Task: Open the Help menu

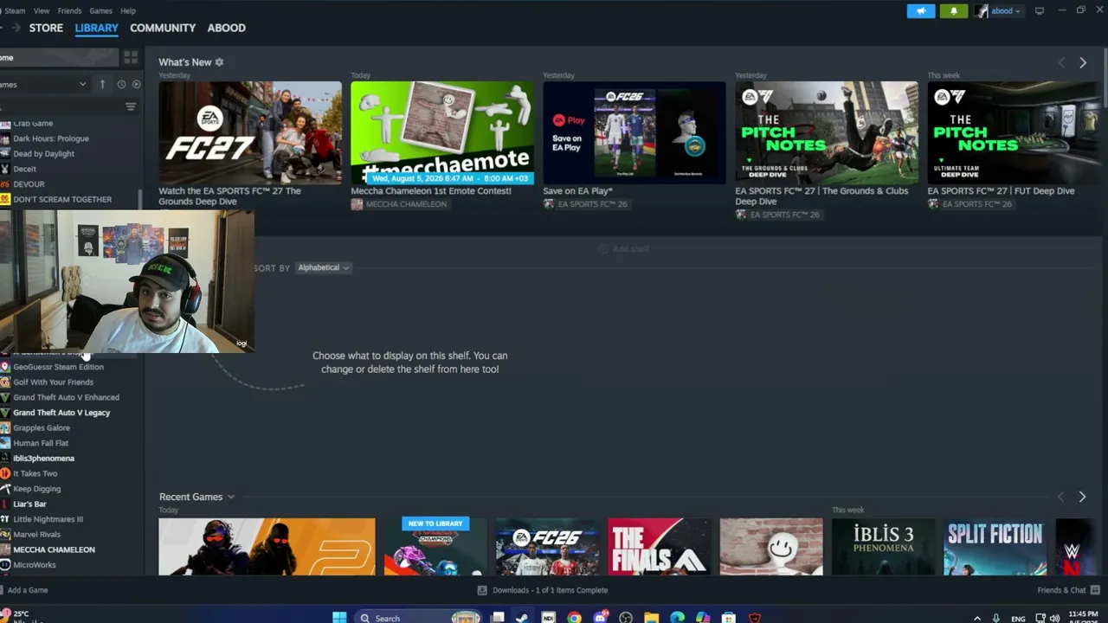Action: point(128,11)
